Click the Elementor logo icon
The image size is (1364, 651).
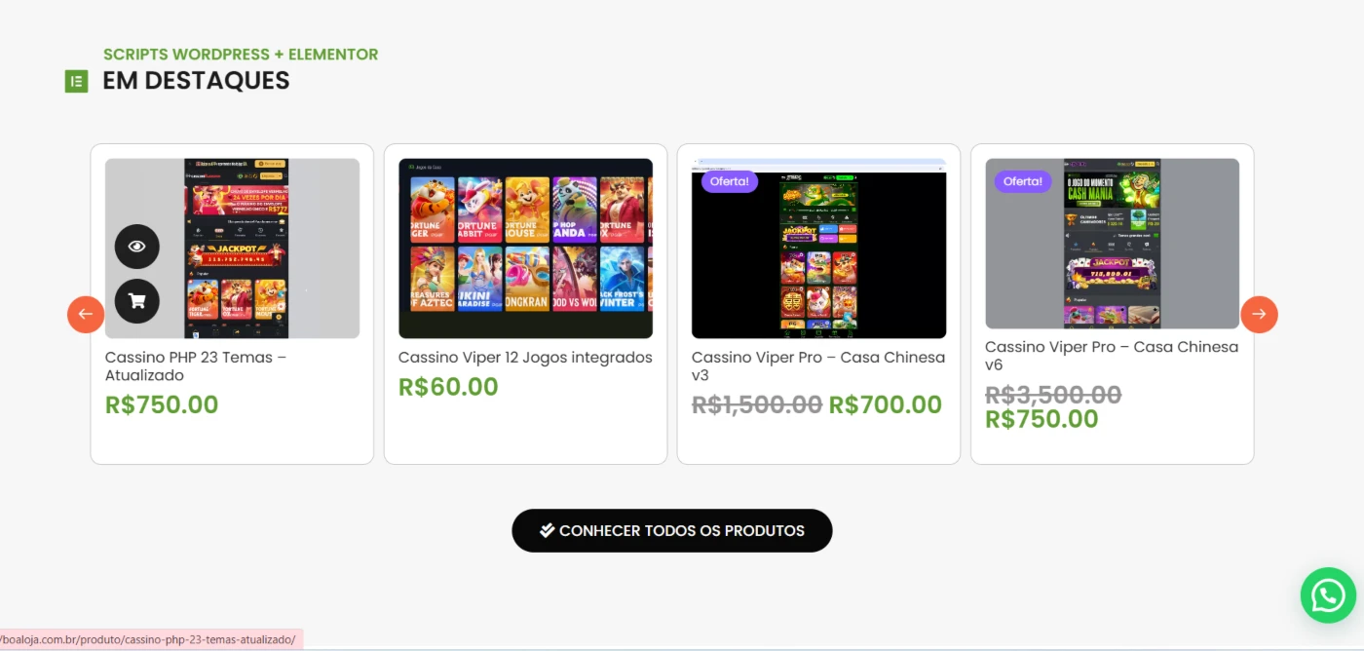click(x=76, y=81)
